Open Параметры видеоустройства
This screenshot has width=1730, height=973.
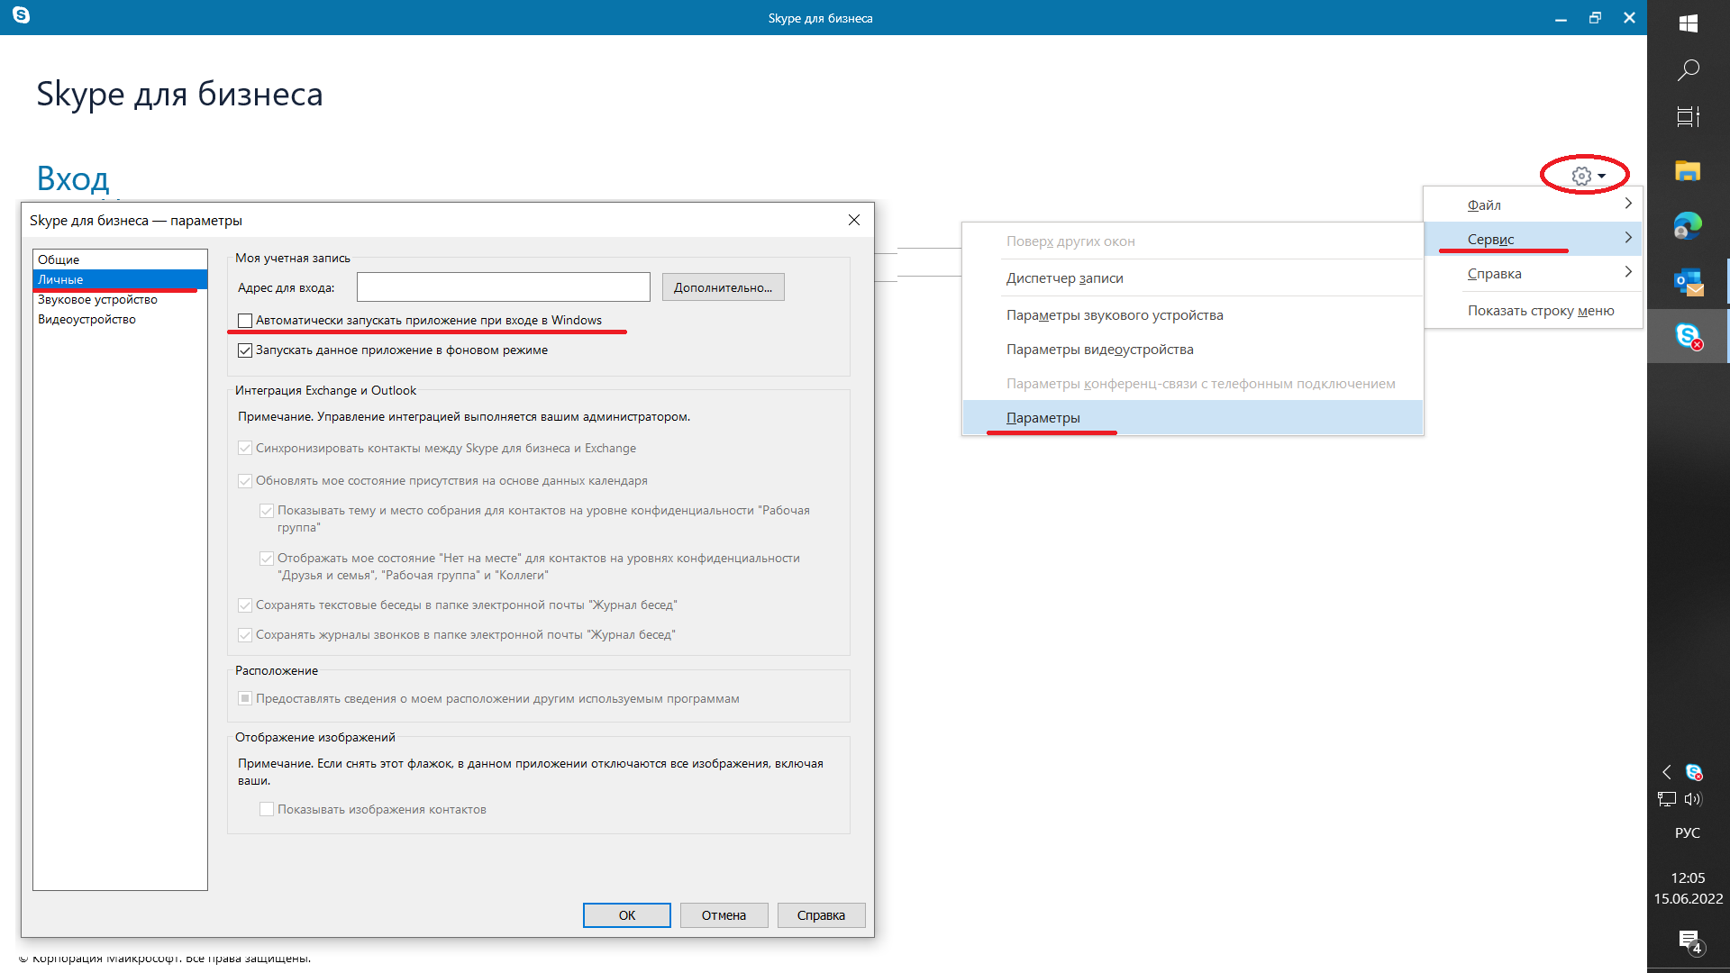click(x=1193, y=350)
